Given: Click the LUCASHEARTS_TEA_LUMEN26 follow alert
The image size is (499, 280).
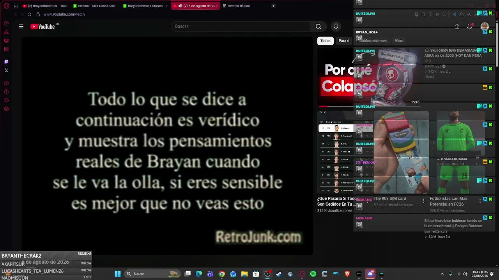Looking at the screenshot, I should click(46, 271).
